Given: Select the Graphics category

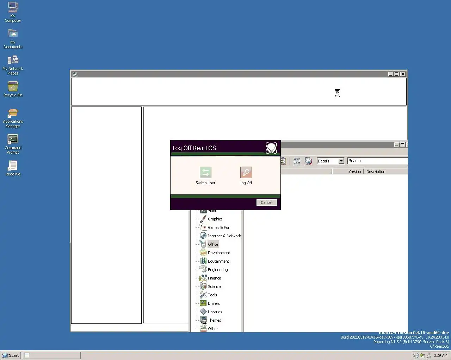Looking at the screenshot, I should (215, 219).
